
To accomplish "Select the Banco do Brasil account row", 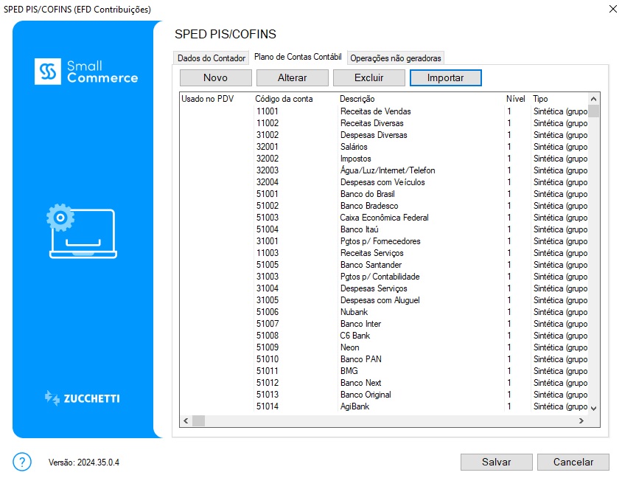I will click(x=362, y=194).
